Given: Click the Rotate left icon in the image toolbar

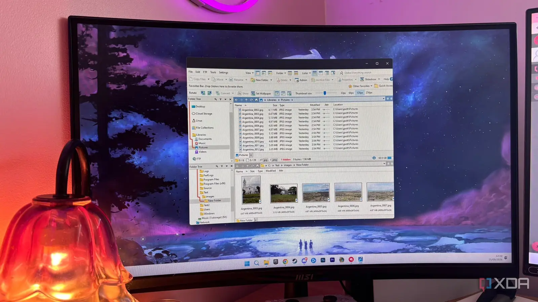Looking at the screenshot, I should tap(203, 93).
